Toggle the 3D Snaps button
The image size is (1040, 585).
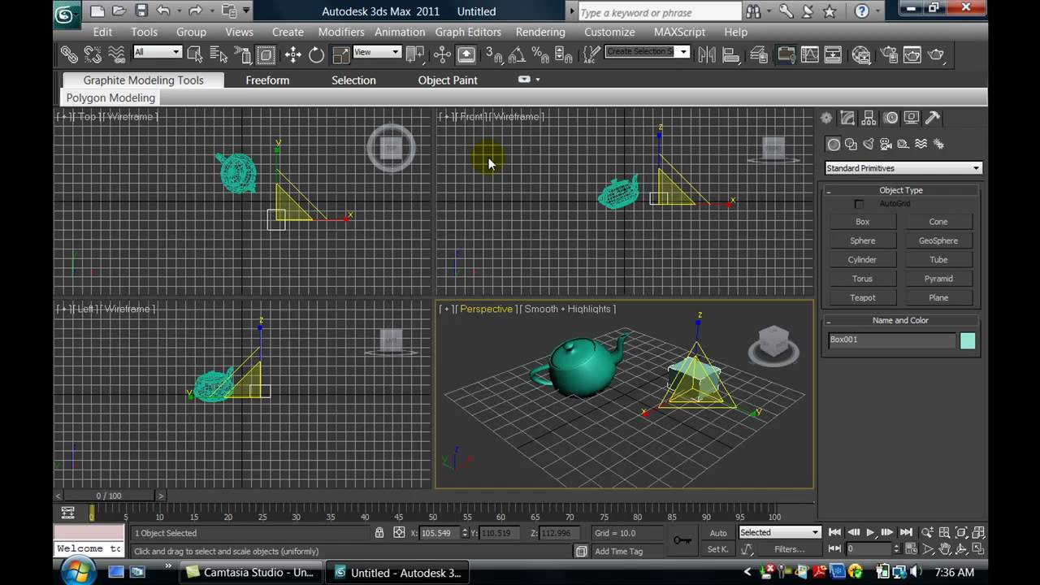[493, 54]
